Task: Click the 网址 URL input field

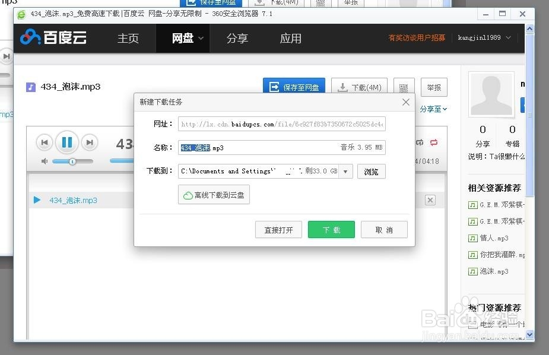Action: (281, 124)
